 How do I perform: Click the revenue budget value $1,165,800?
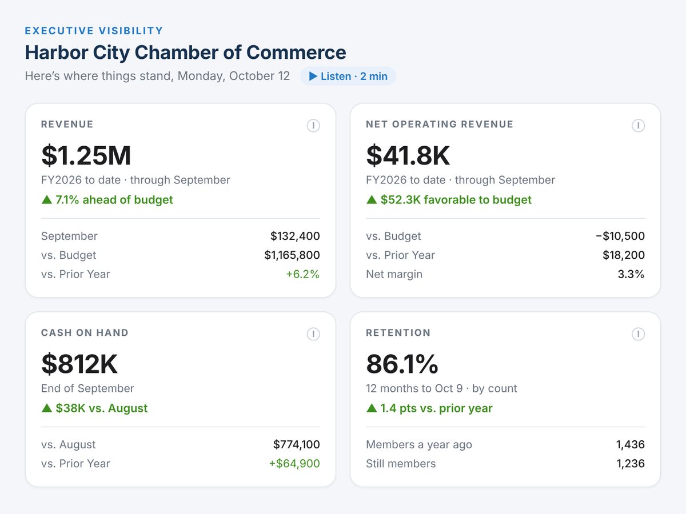tap(292, 255)
